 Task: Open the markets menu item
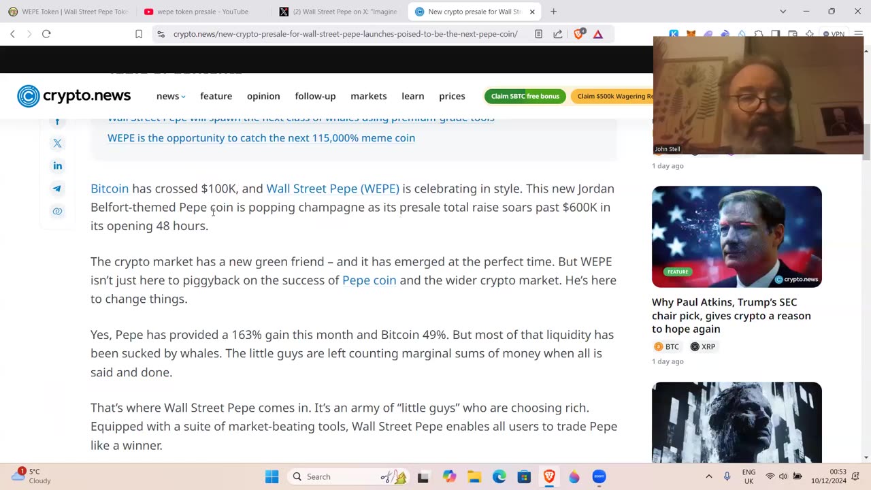click(x=368, y=96)
